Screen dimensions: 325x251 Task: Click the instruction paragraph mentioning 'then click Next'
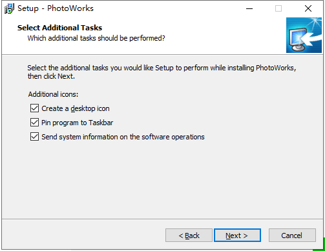click(x=162, y=72)
